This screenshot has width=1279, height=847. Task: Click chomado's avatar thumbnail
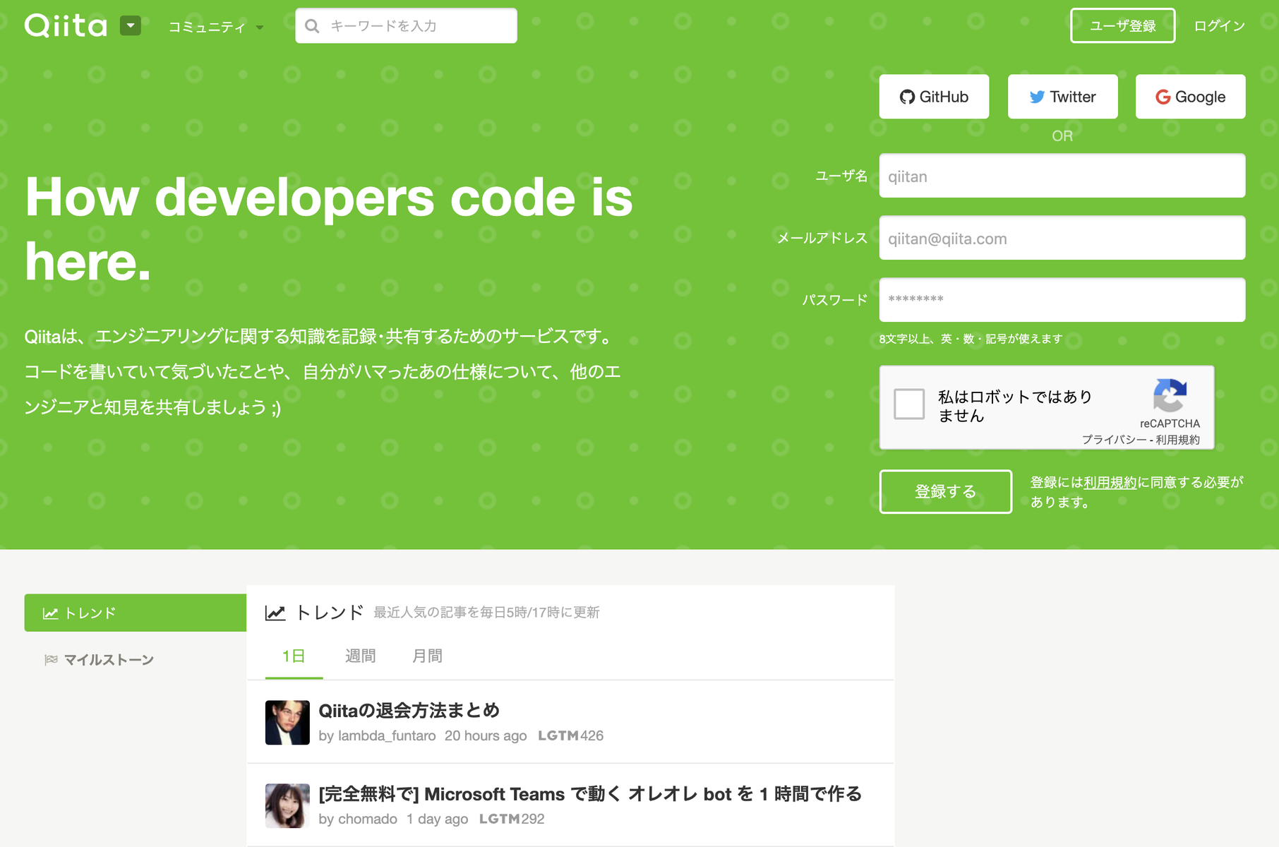(x=287, y=805)
